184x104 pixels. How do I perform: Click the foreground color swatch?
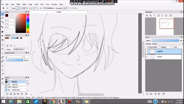pyautogui.click(x=7, y=15)
